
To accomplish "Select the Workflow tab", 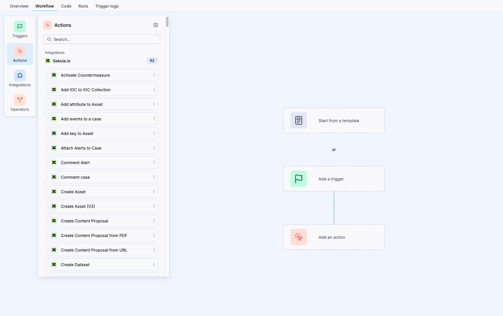I will pyautogui.click(x=45, y=6).
